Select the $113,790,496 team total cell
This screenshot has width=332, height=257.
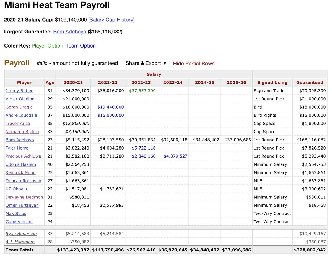108,250
